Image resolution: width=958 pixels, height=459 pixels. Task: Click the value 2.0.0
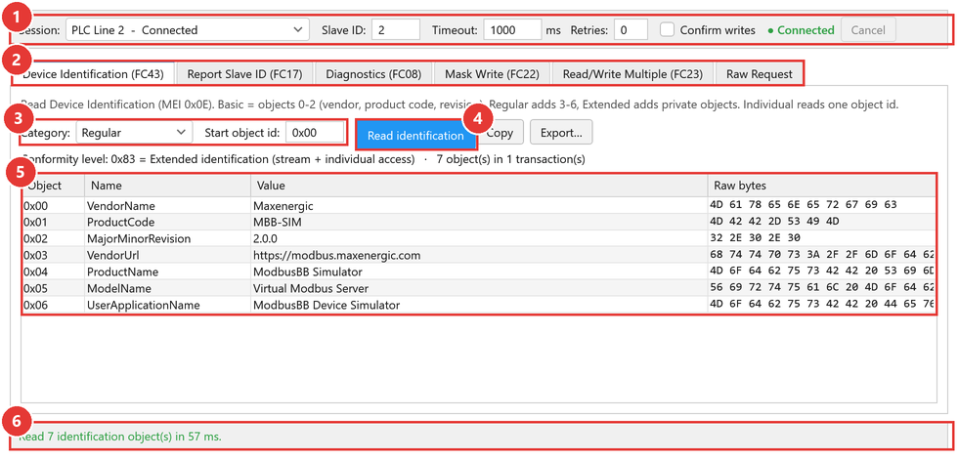(x=266, y=238)
